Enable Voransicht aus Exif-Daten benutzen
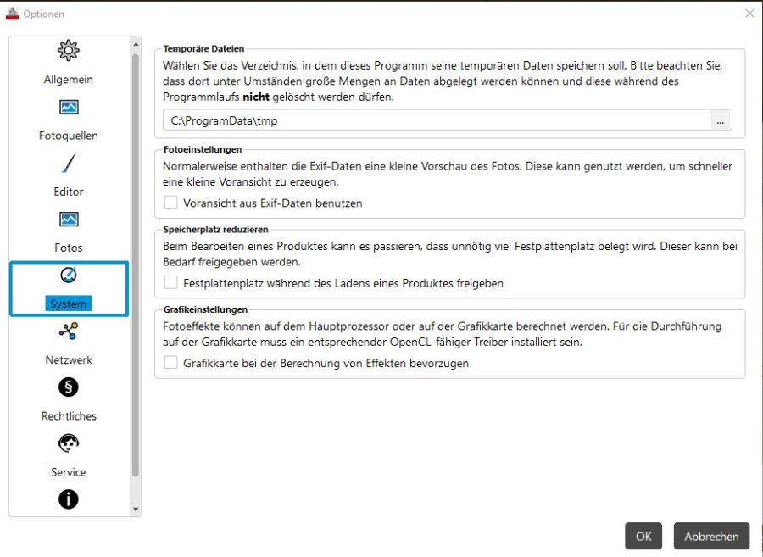763x557 pixels. (170, 203)
